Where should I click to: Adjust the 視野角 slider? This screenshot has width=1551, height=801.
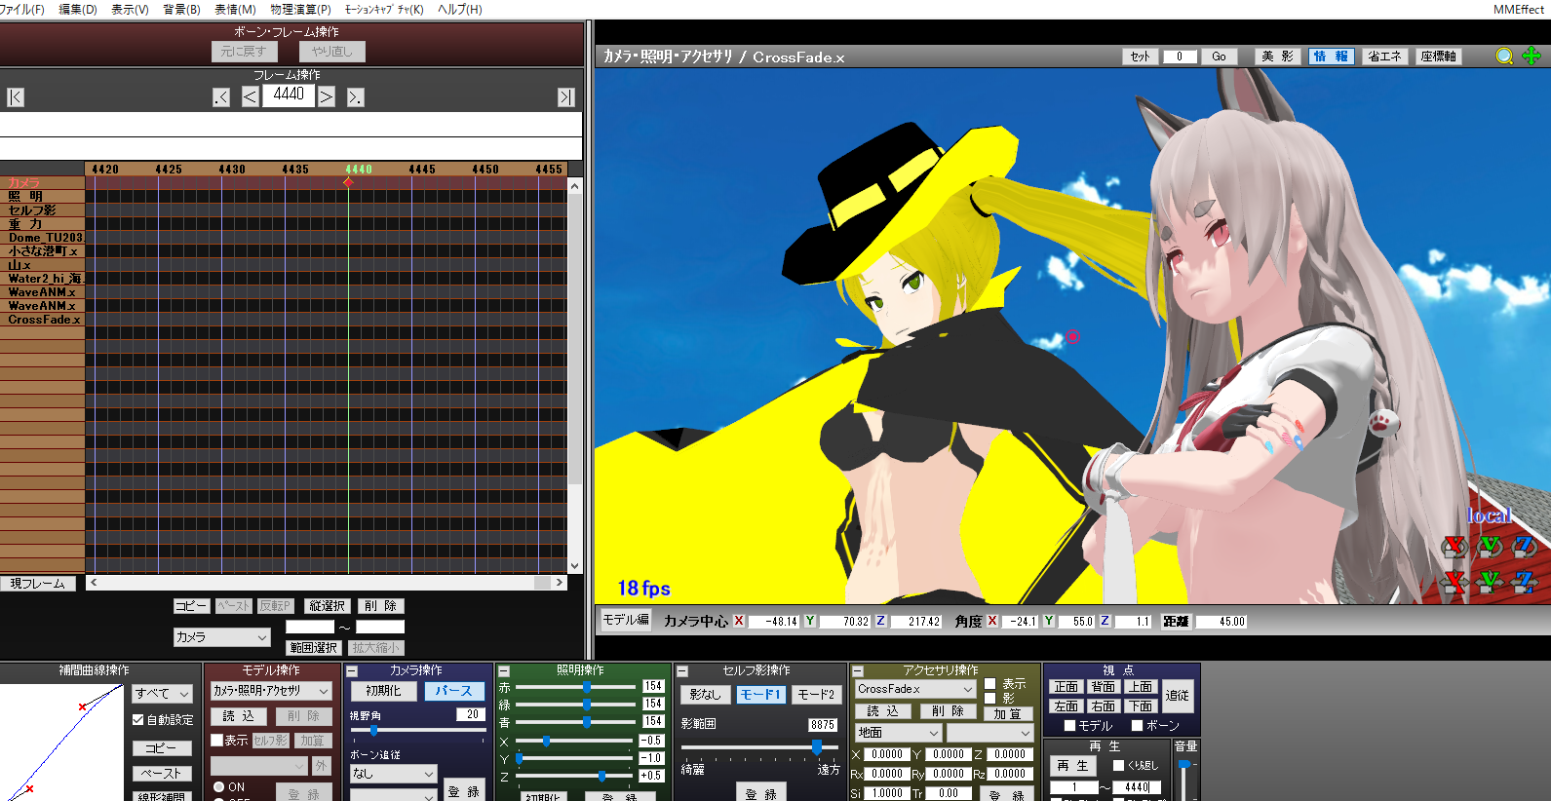coord(374,730)
